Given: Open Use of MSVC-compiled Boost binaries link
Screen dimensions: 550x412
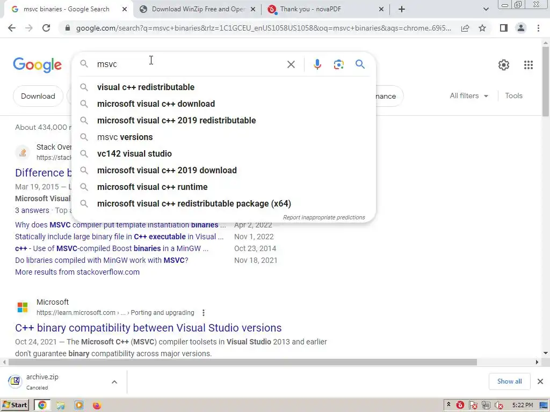Looking at the screenshot, I should click(112, 248).
